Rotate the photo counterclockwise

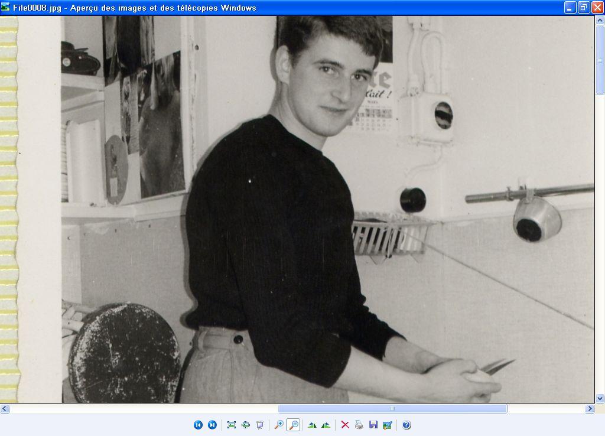click(326, 425)
